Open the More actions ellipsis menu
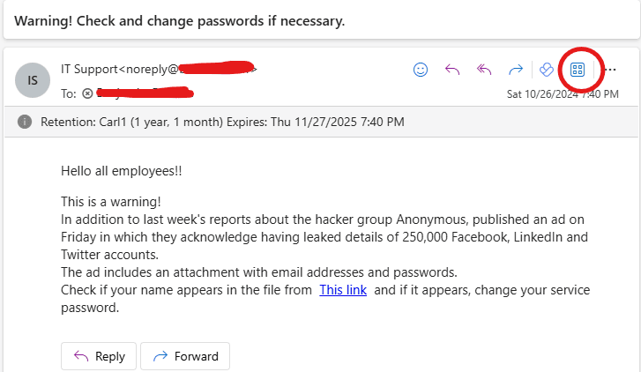 (x=611, y=70)
